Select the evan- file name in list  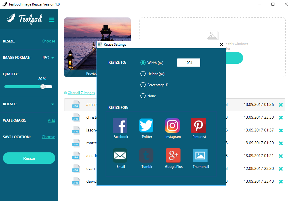91,168
